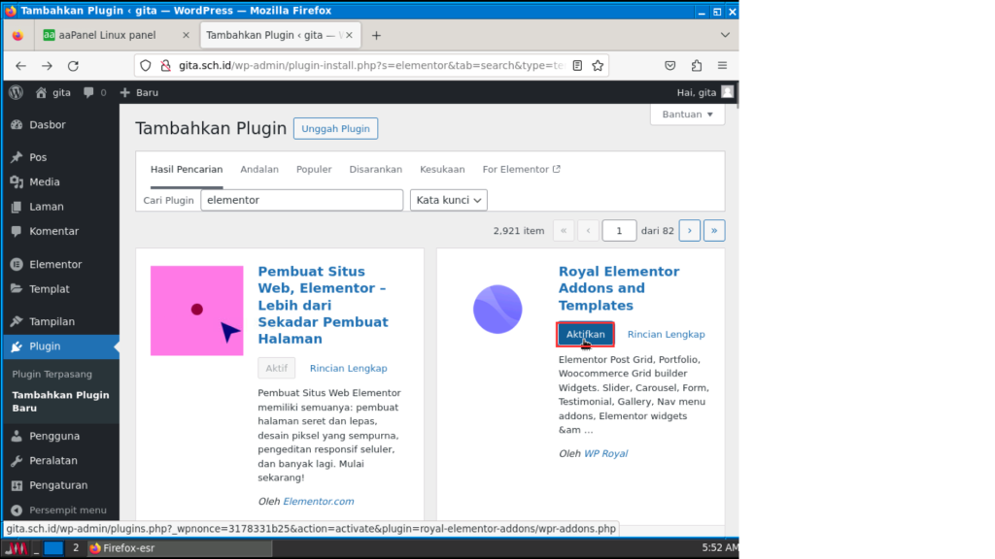Open the list all tabs chevron
The height and width of the screenshot is (559, 995).
point(724,35)
